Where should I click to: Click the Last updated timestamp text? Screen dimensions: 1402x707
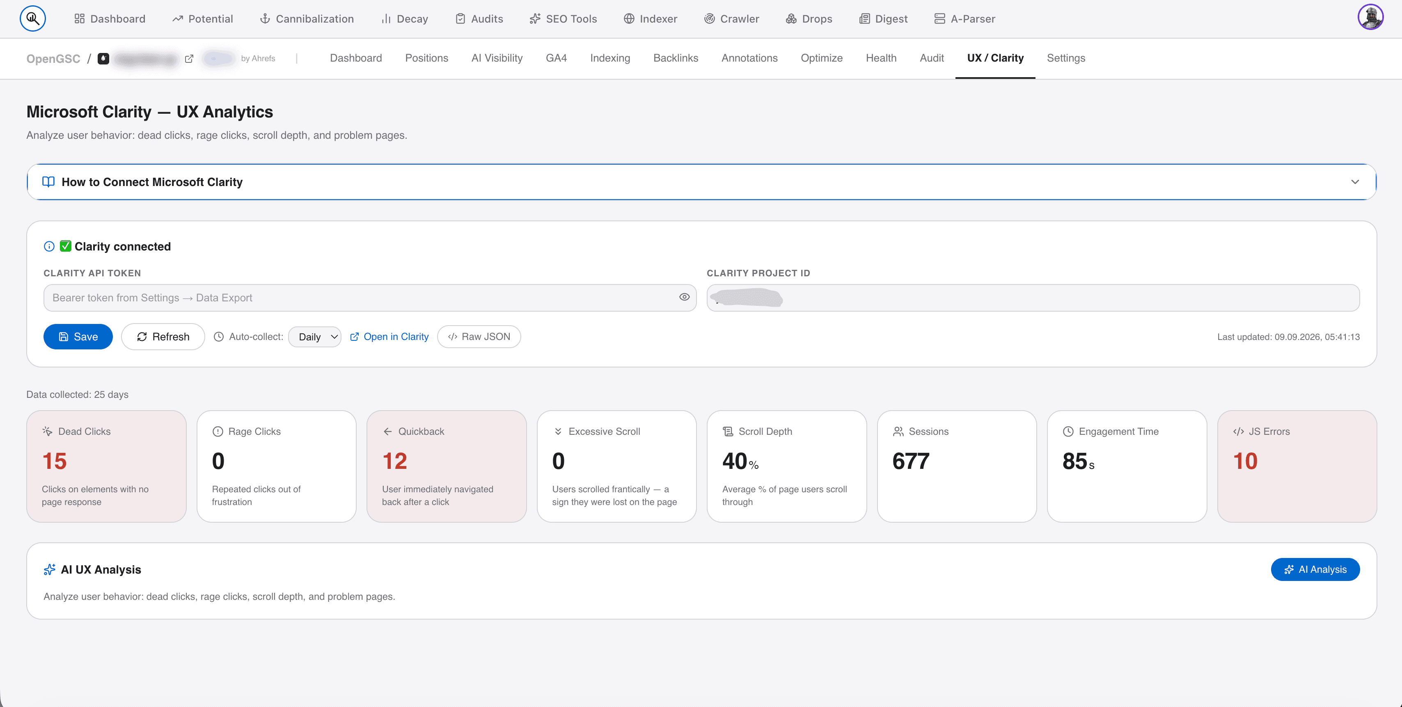coord(1288,337)
